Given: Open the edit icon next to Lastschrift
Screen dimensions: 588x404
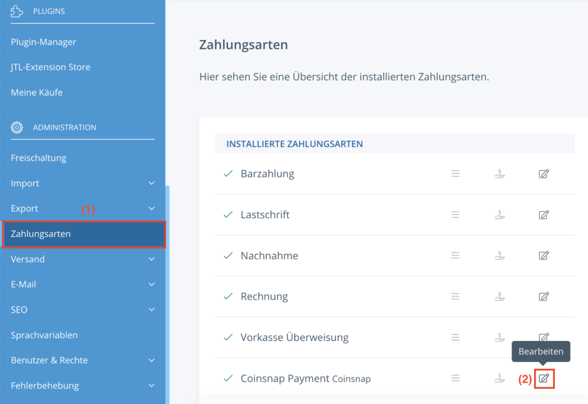Looking at the screenshot, I should 544,215.
